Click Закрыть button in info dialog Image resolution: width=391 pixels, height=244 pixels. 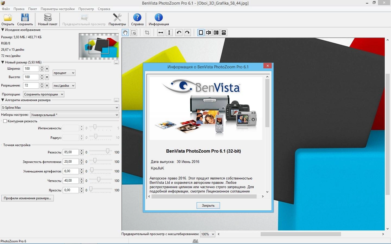point(208,206)
